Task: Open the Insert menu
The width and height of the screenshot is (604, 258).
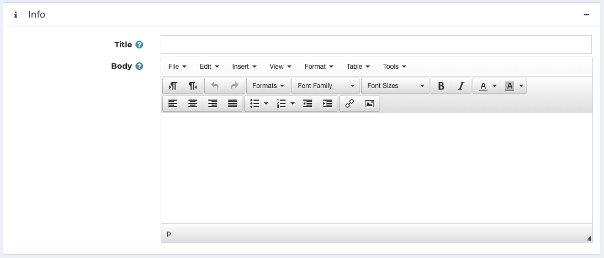Action: [x=244, y=67]
